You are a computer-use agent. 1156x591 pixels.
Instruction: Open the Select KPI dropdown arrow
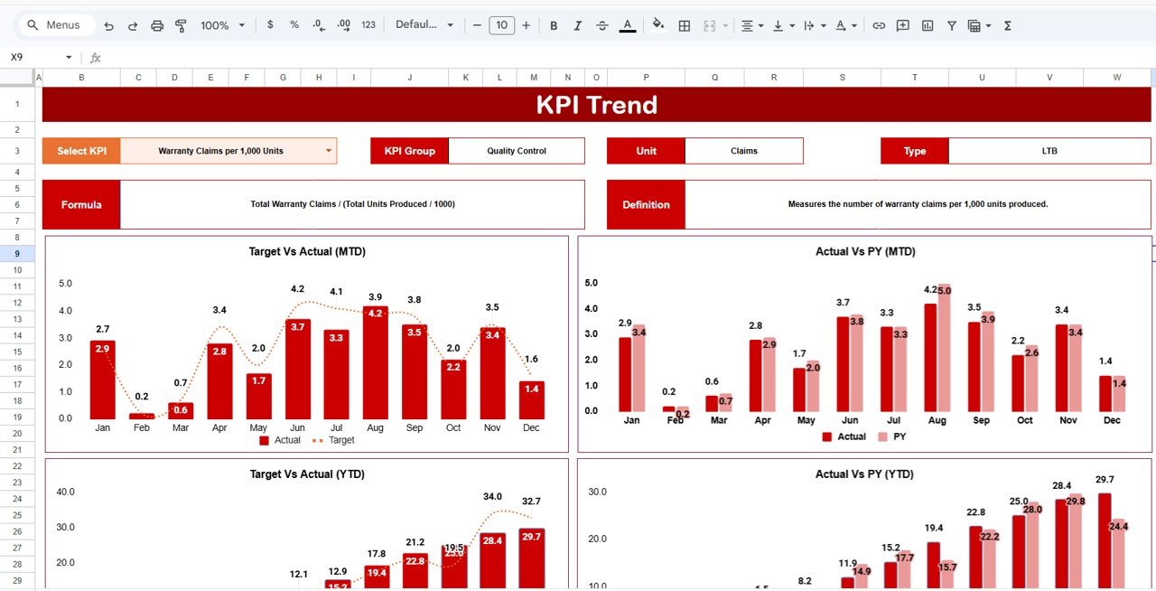329,151
